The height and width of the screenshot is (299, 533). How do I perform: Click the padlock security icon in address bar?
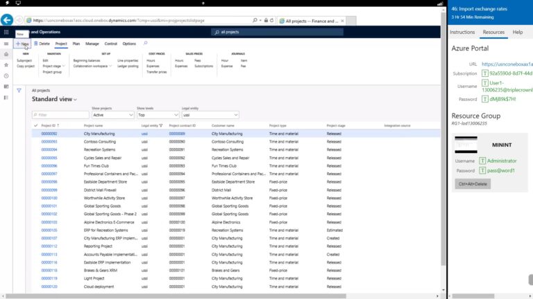266,20
